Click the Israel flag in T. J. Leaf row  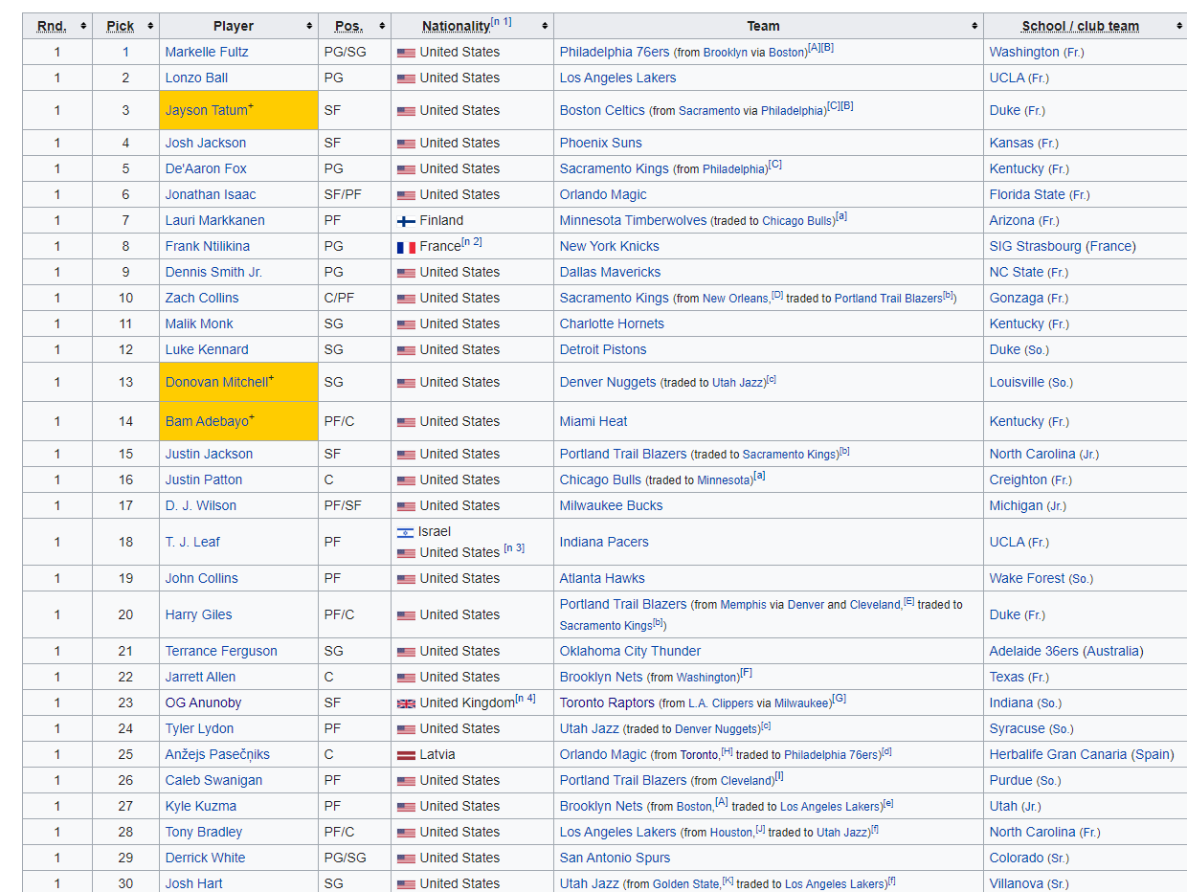pyautogui.click(x=406, y=532)
